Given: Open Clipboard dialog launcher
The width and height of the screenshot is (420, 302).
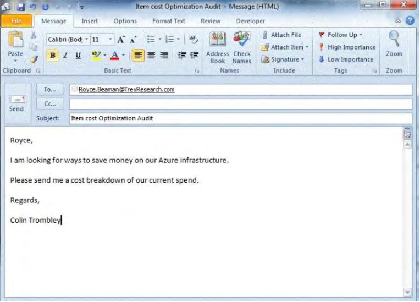Looking at the screenshot, I should (38, 71).
